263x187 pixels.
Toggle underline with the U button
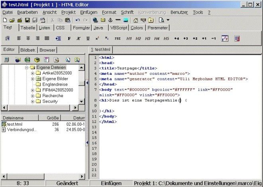pos(88,39)
